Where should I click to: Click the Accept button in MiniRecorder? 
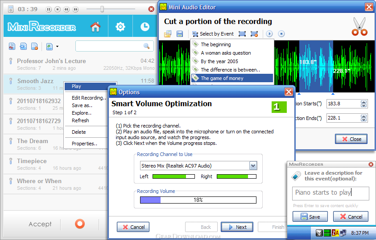click(x=40, y=224)
